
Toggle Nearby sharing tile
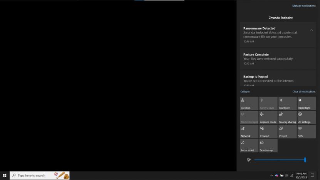pyautogui.click(x=287, y=117)
